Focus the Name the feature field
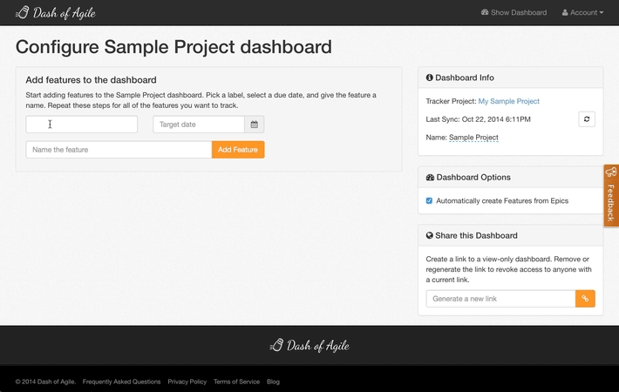Screen dimensions: 619x392 click(x=119, y=150)
